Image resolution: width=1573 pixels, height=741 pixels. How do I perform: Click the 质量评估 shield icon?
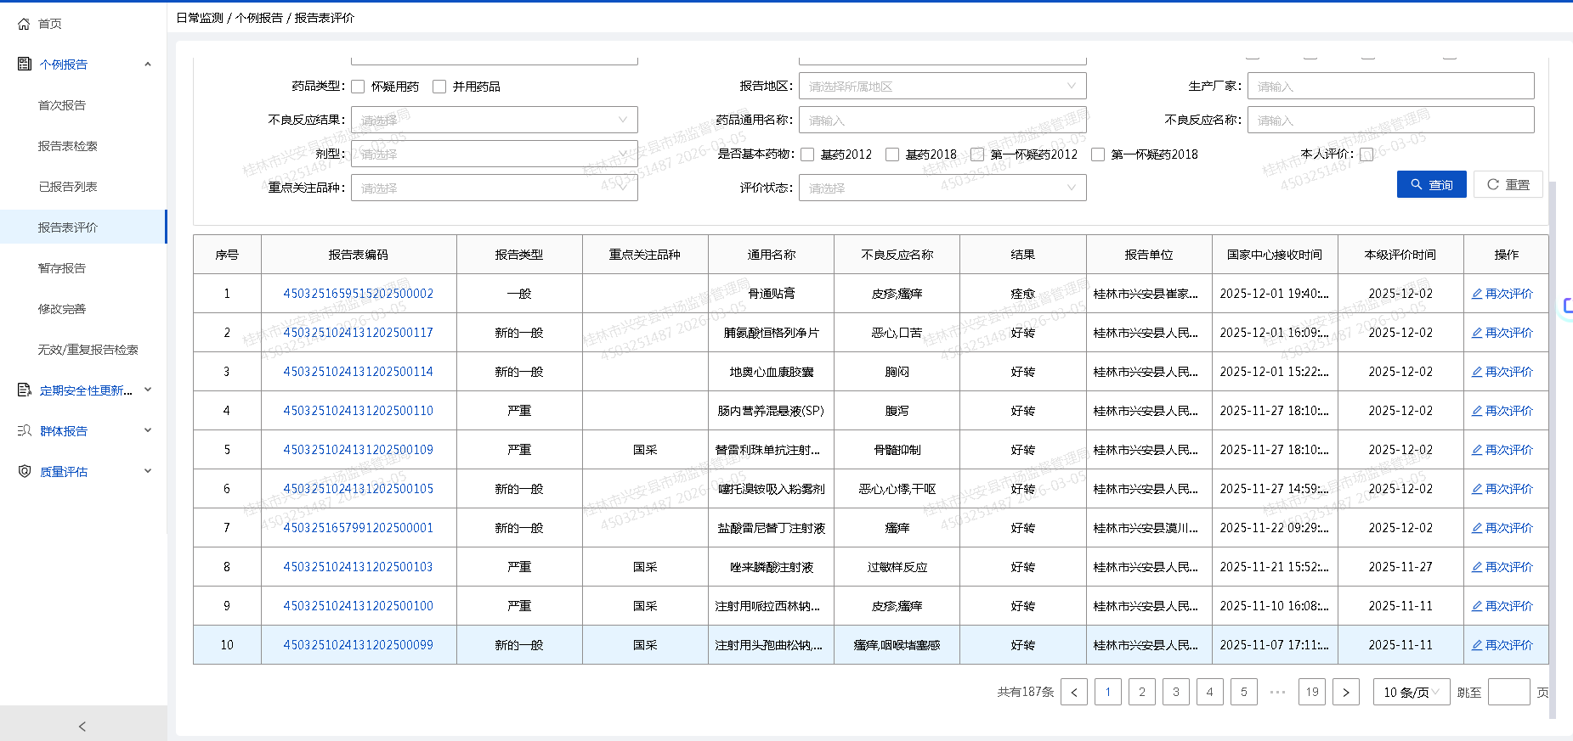coord(25,471)
